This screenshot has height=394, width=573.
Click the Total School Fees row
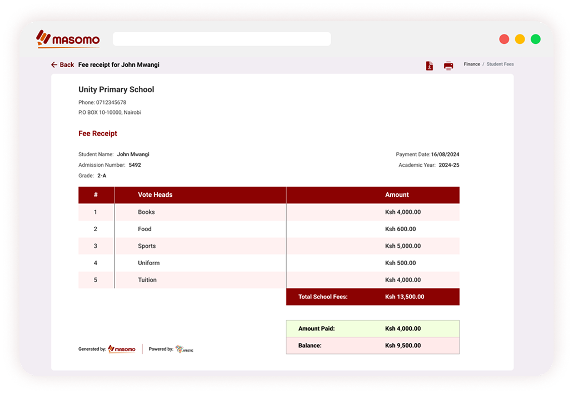(372, 297)
